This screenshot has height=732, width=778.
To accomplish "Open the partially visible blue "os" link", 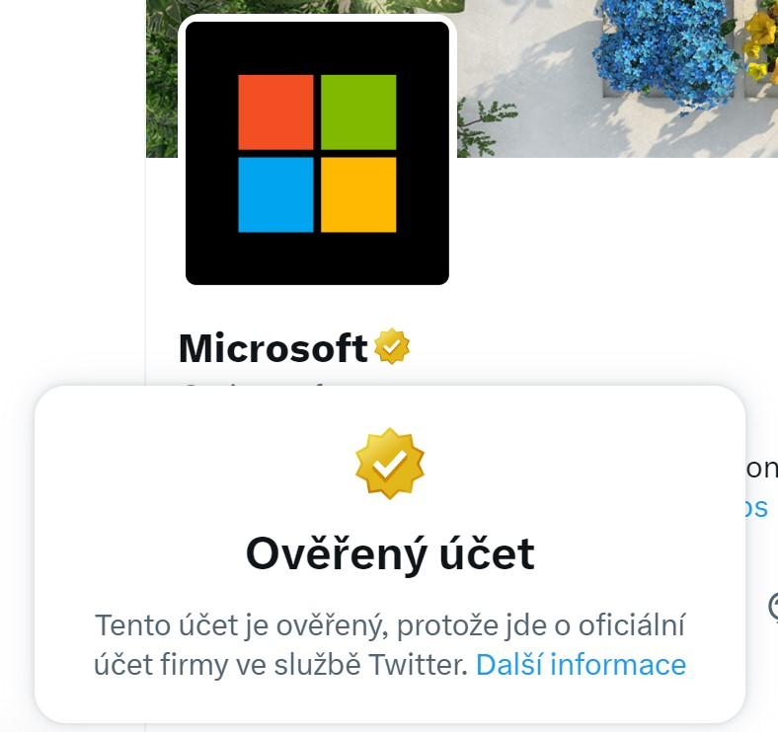I will 757,508.
